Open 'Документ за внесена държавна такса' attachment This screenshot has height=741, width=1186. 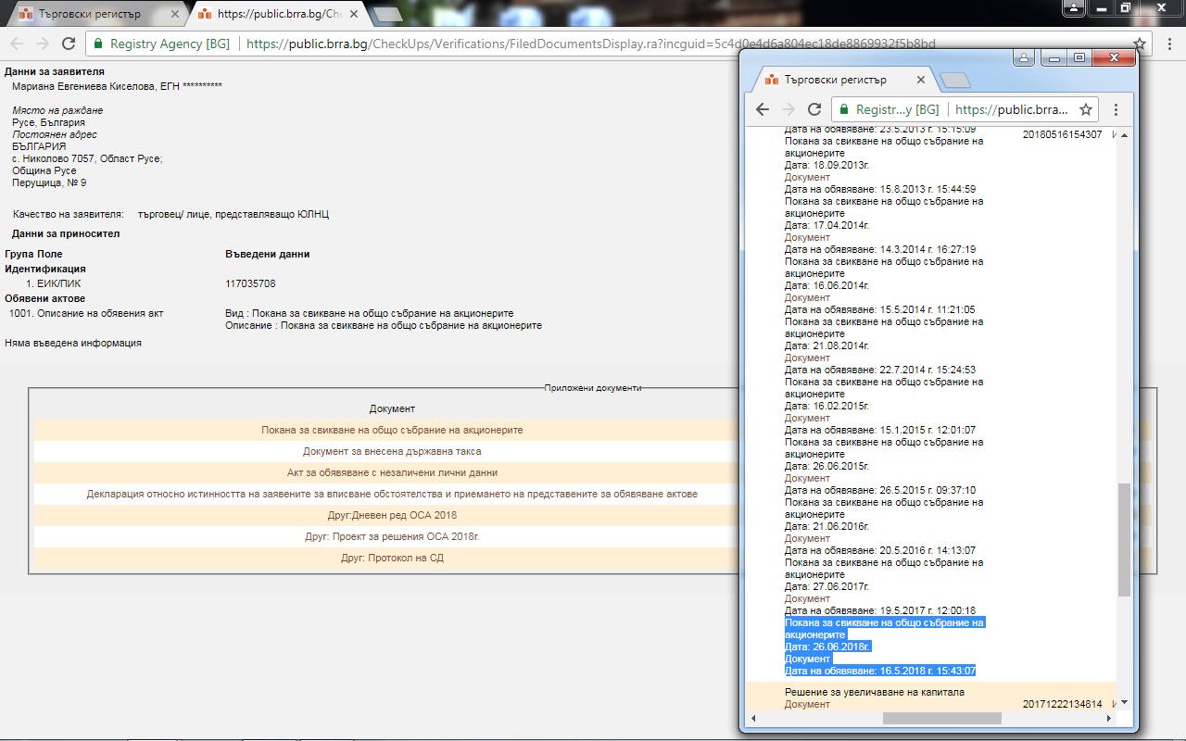click(x=392, y=451)
